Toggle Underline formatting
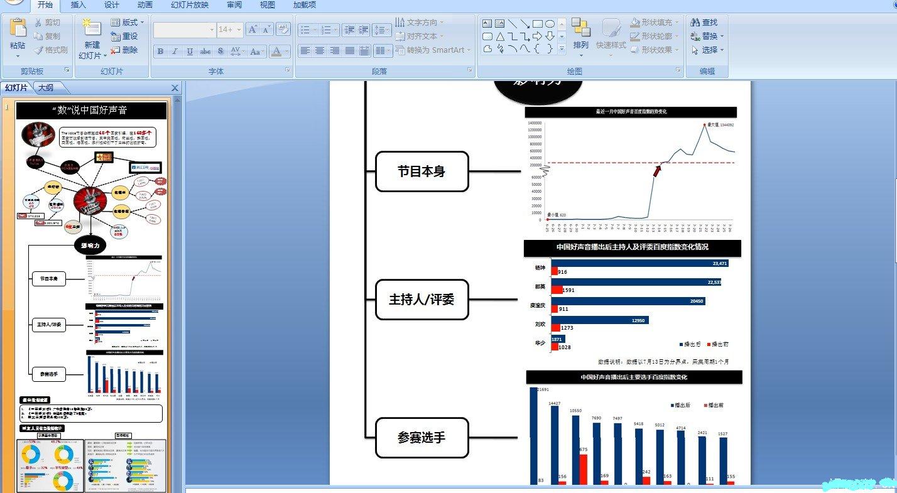 coord(190,51)
